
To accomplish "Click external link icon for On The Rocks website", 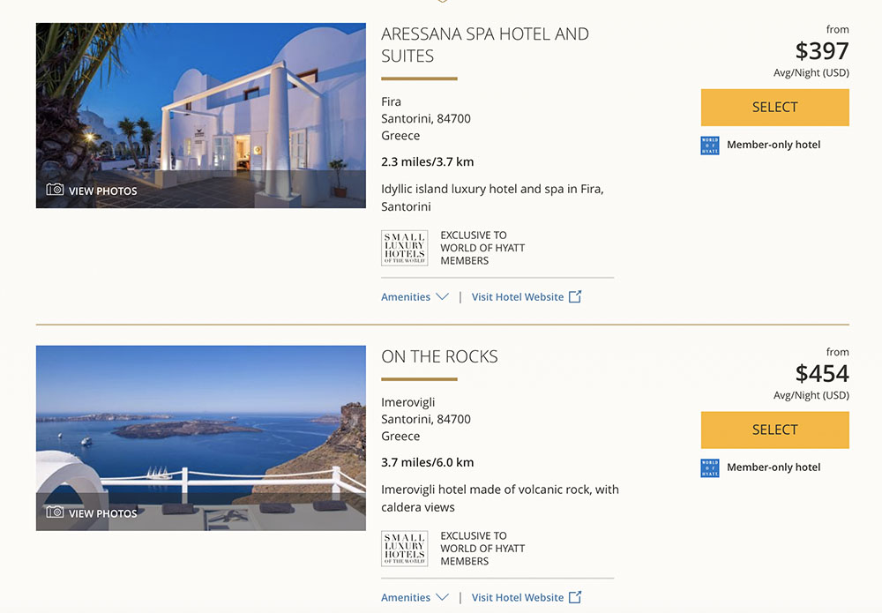I will 575,597.
